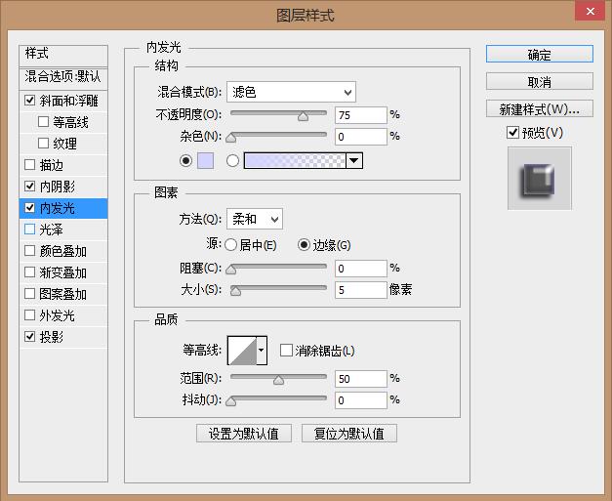Select the 斜面和浮雕 label row
The image size is (612, 501).
68,101
